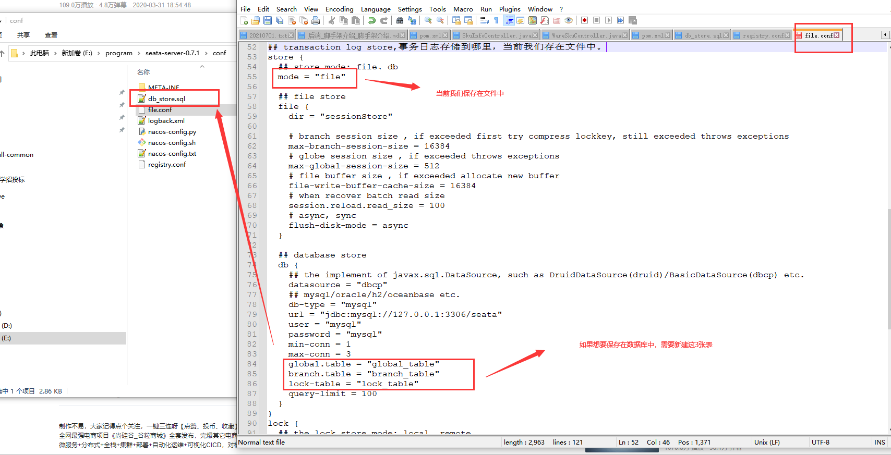Screen dimensions: 891x455
Task: Toggle the Indent Guide toolbar button
Action: coord(509,20)
